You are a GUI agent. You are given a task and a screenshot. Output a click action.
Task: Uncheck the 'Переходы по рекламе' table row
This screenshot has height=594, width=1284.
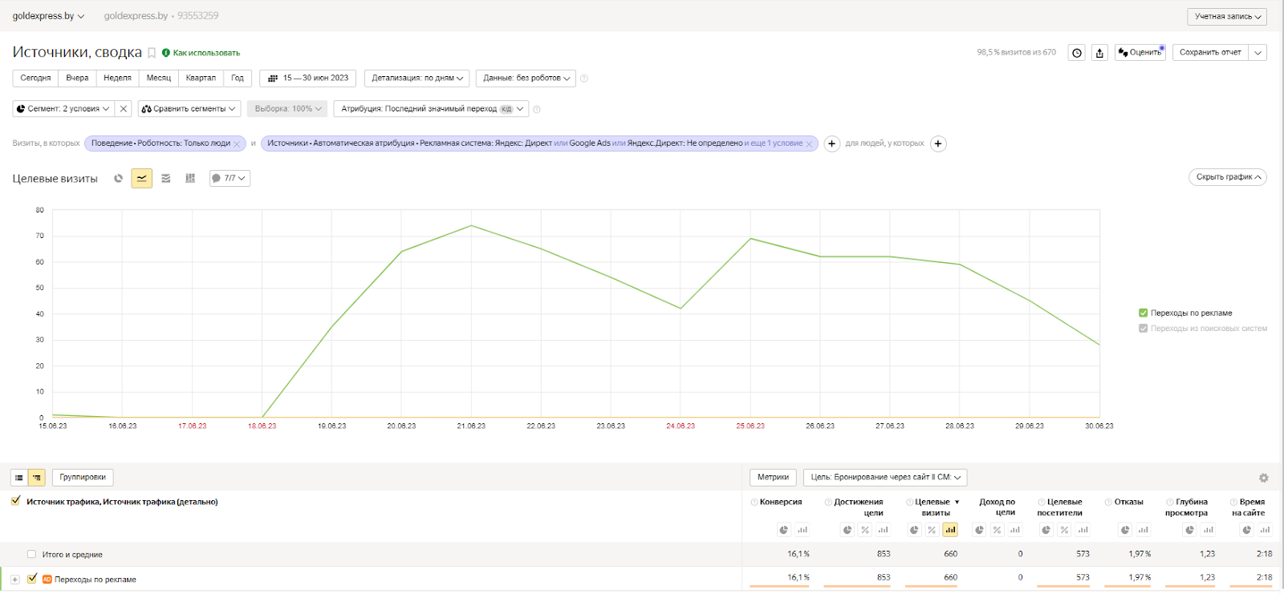[32, 578]
